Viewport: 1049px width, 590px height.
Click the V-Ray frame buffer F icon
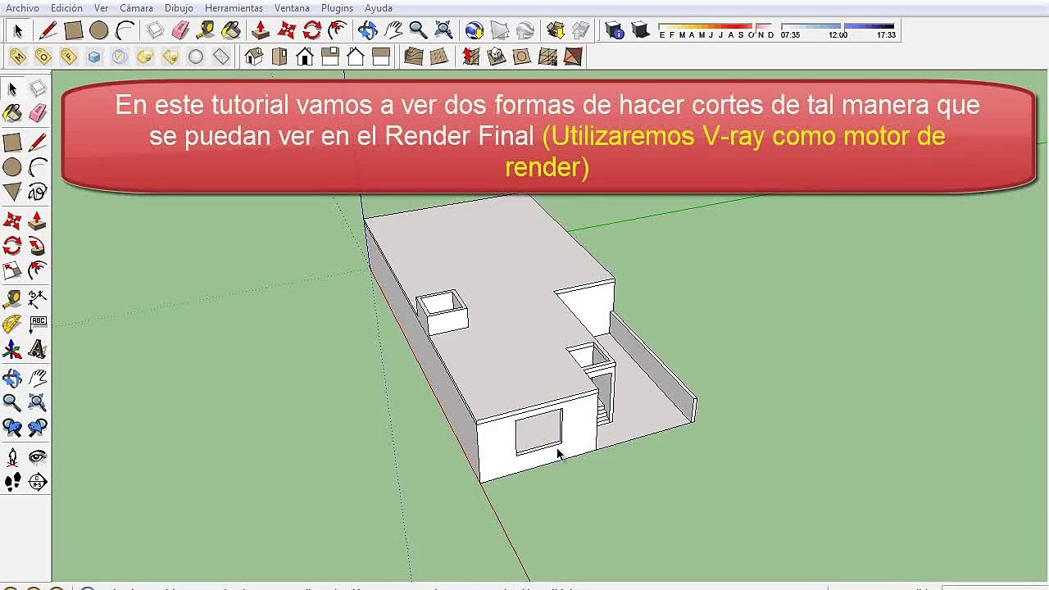(x=69, y=57)
